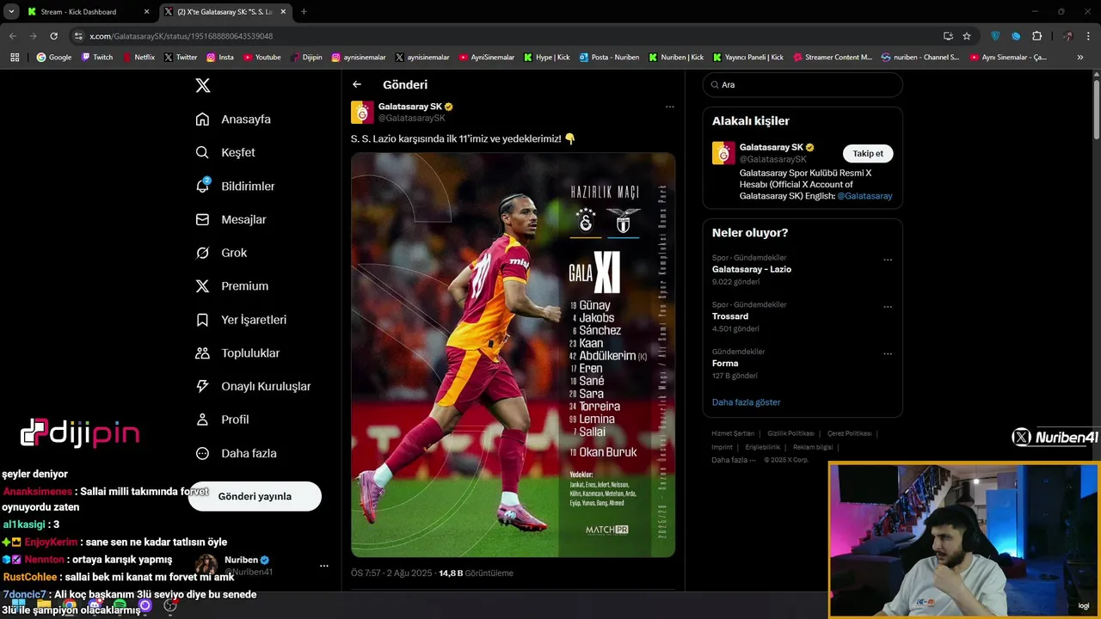Click the Daha fazla göster link
The width and height of the screenshot is (1101, 619).
click(746, 401)
